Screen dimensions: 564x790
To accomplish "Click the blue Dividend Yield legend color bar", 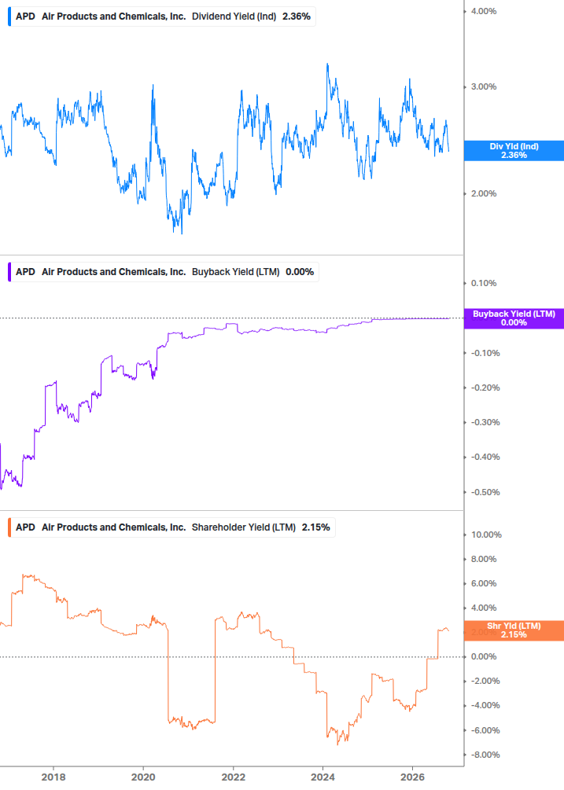I will click(x=9, y=17).
